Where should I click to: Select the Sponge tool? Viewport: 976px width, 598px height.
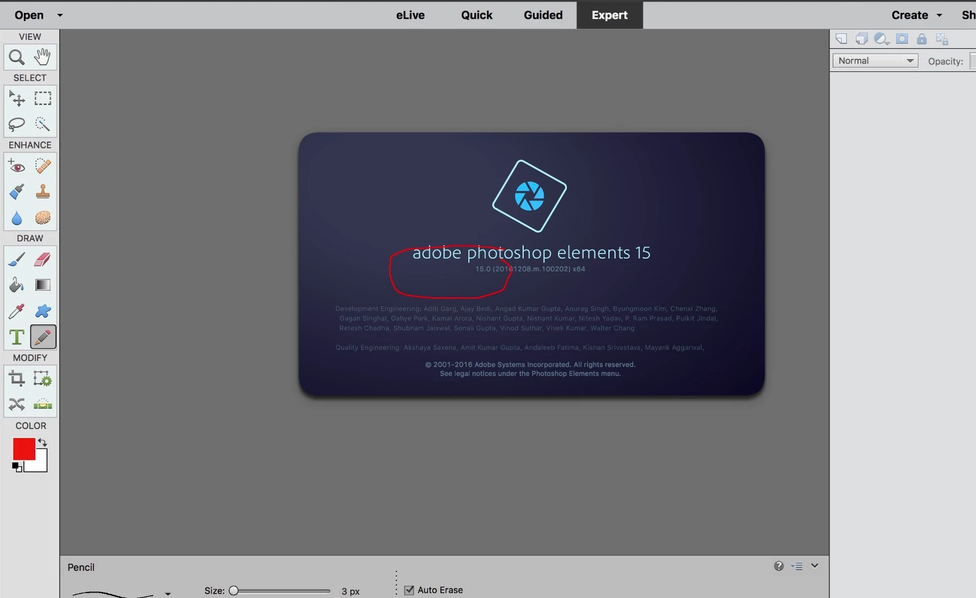[43, 218]
